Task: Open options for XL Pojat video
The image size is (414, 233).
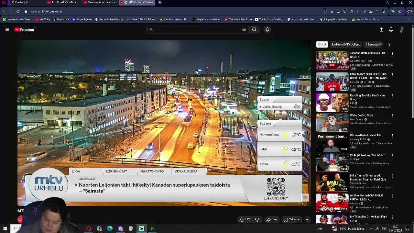Action: (392, 156)
